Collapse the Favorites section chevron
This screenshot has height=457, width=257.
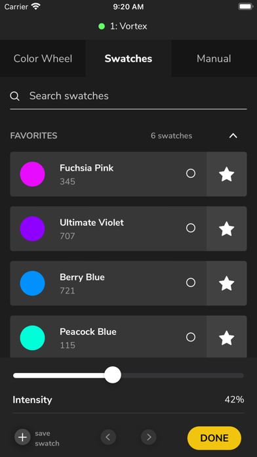coord(233,136)
